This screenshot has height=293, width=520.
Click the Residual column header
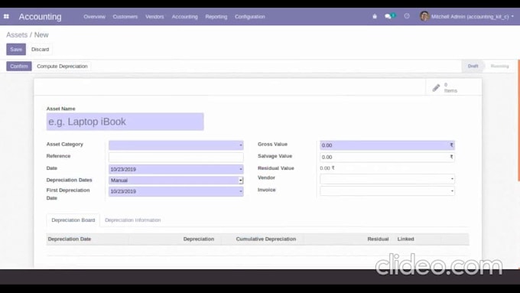pos(378,239)
